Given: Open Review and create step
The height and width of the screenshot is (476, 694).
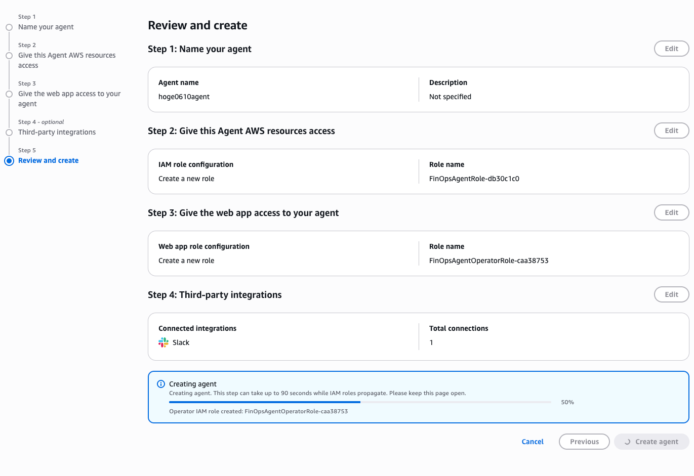Looking at the screenshot, I should [48, 160].
